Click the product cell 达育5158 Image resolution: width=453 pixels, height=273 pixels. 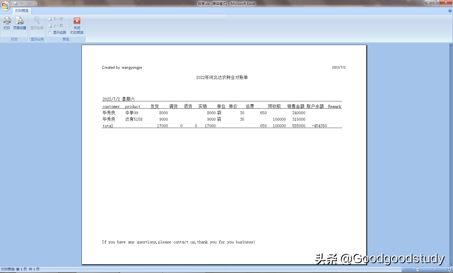[x=134, y=119]
